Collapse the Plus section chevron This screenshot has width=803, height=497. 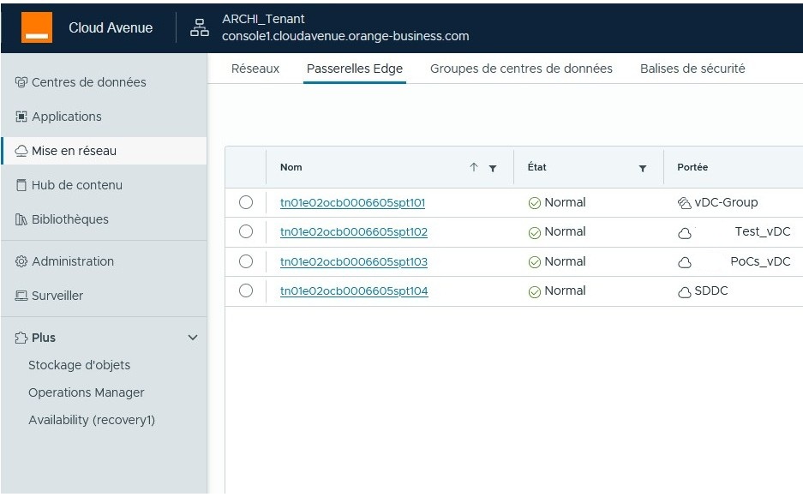point(193,338)
